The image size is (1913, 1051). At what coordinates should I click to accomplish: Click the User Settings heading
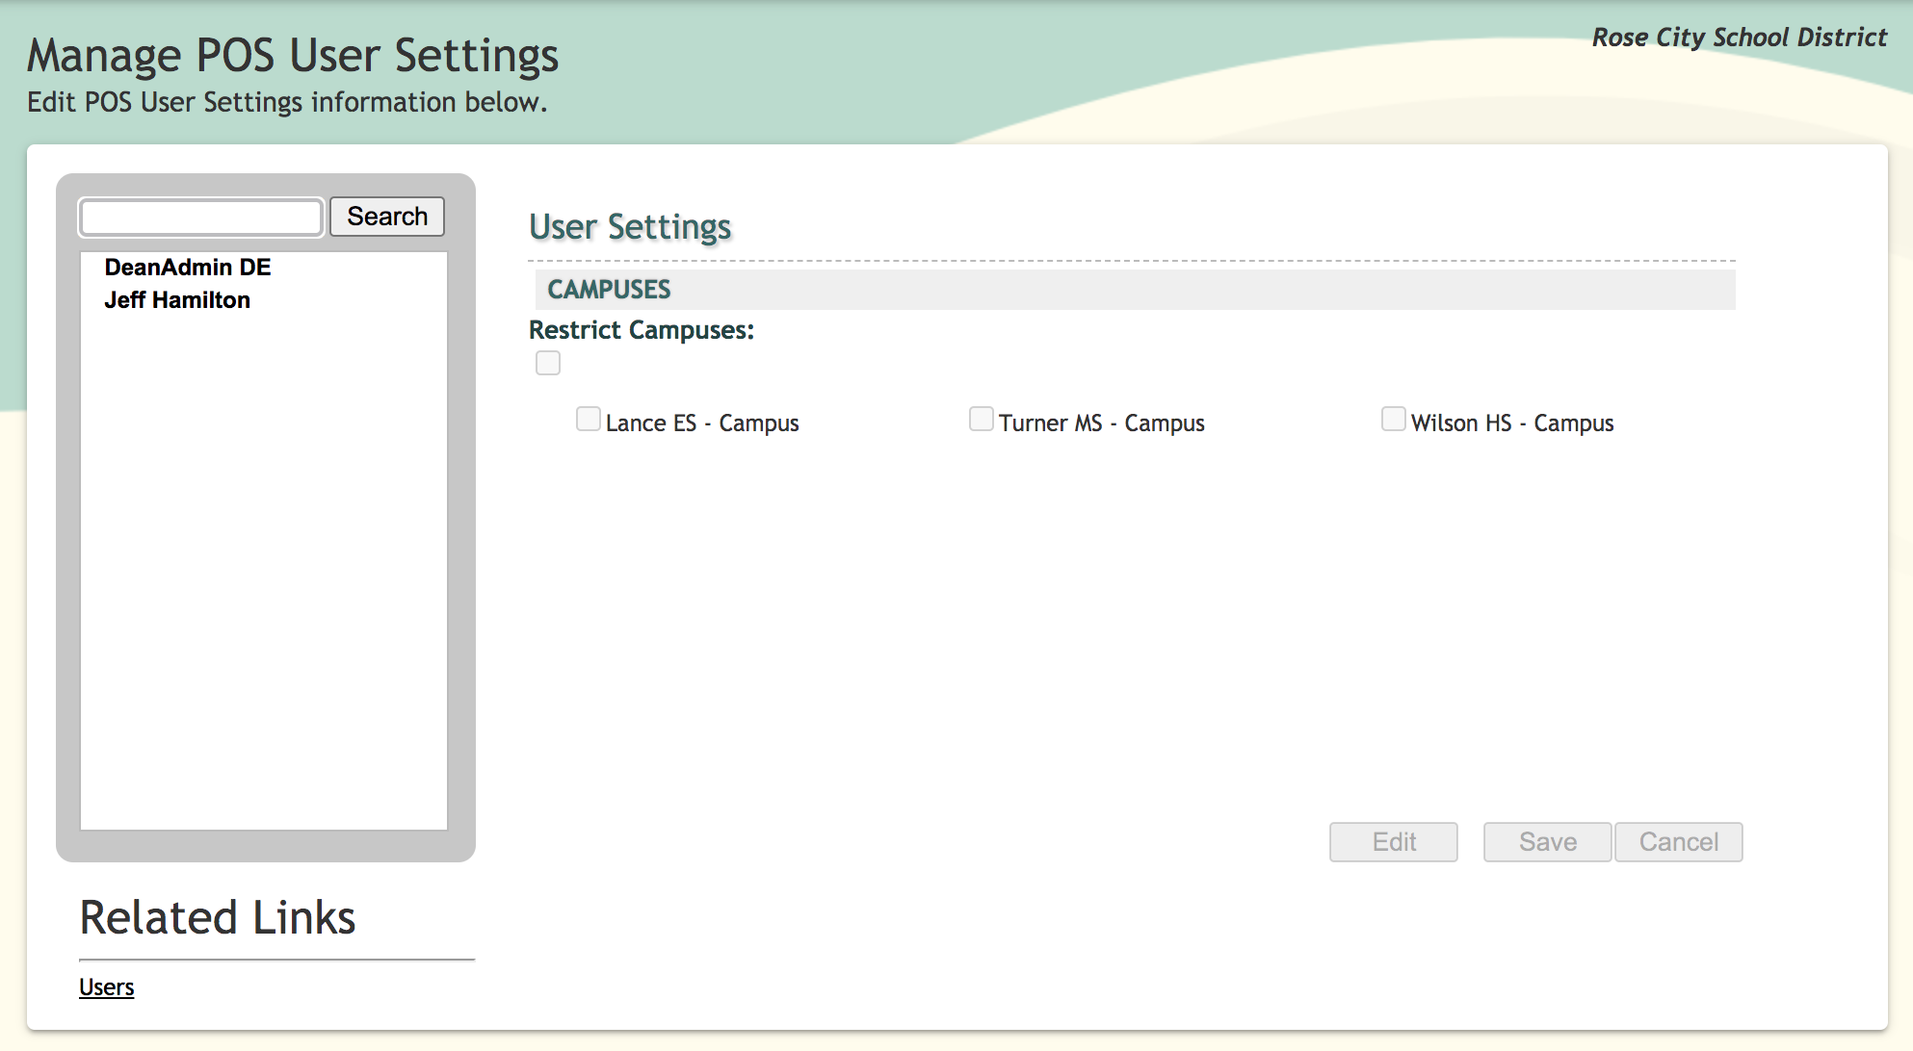(x=630, y=227)
